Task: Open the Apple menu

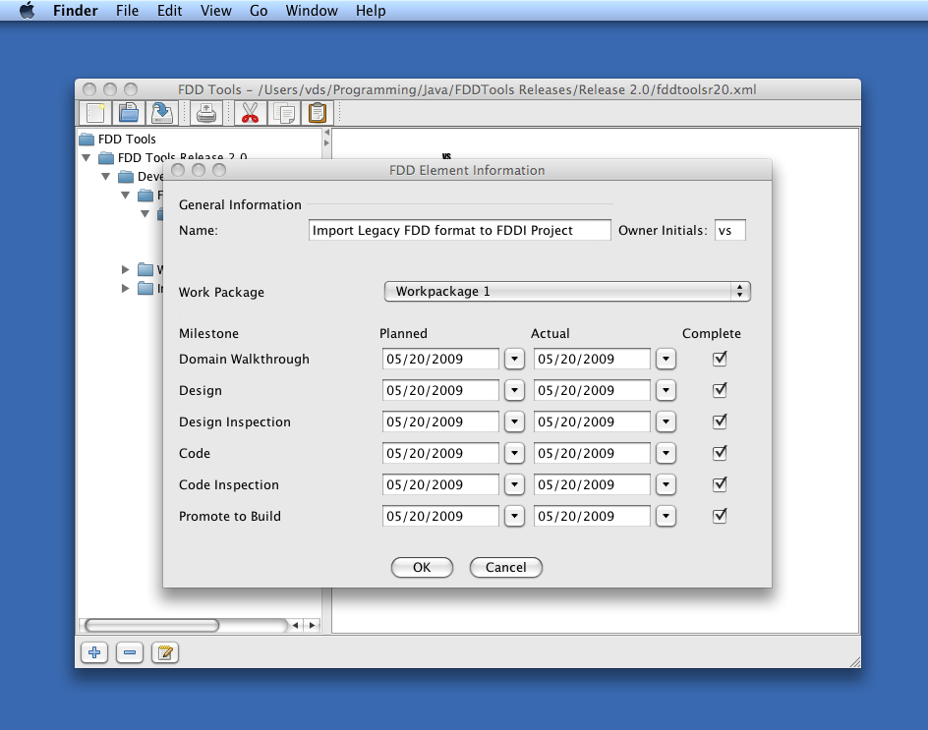Action: [28, 11]
